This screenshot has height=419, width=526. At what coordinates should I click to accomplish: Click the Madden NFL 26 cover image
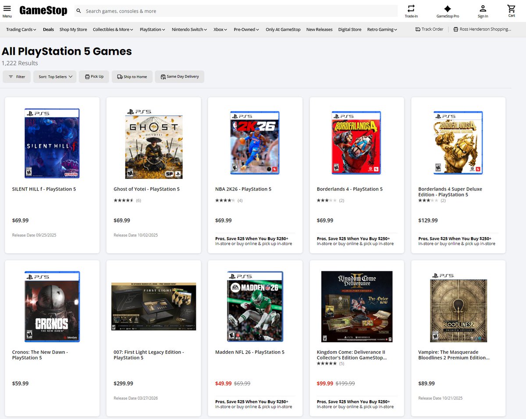click(x=255, y=307)
